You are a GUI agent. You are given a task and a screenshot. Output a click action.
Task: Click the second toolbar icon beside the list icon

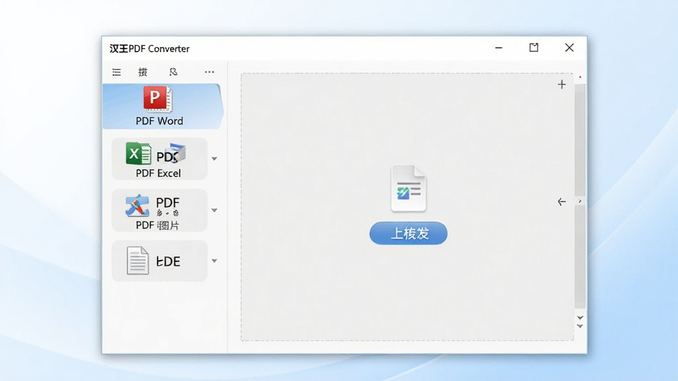143,72
